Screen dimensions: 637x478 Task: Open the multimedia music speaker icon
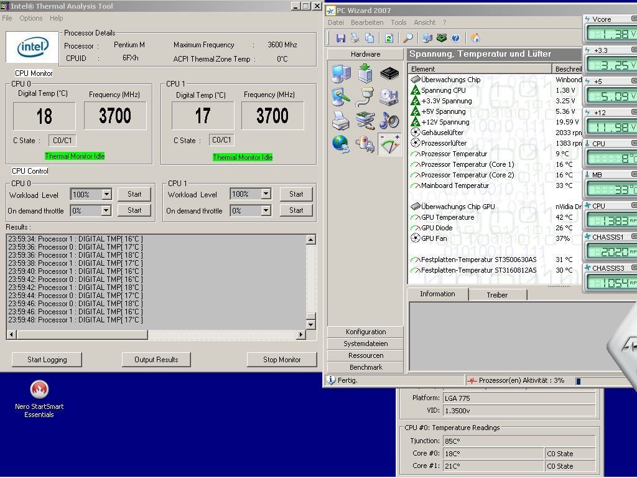point(389,121)
